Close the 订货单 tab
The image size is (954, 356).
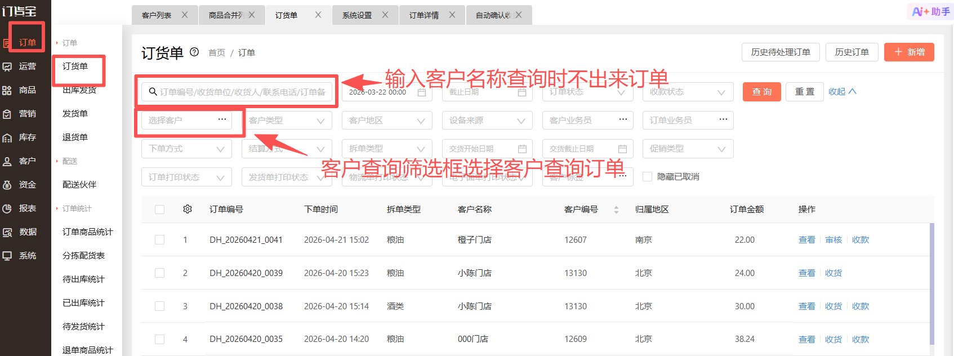point(318,15)
